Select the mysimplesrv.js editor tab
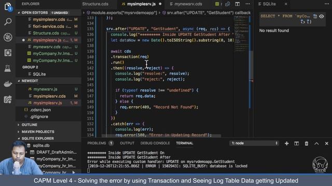 pyautogui.click(x=139, y=4)
